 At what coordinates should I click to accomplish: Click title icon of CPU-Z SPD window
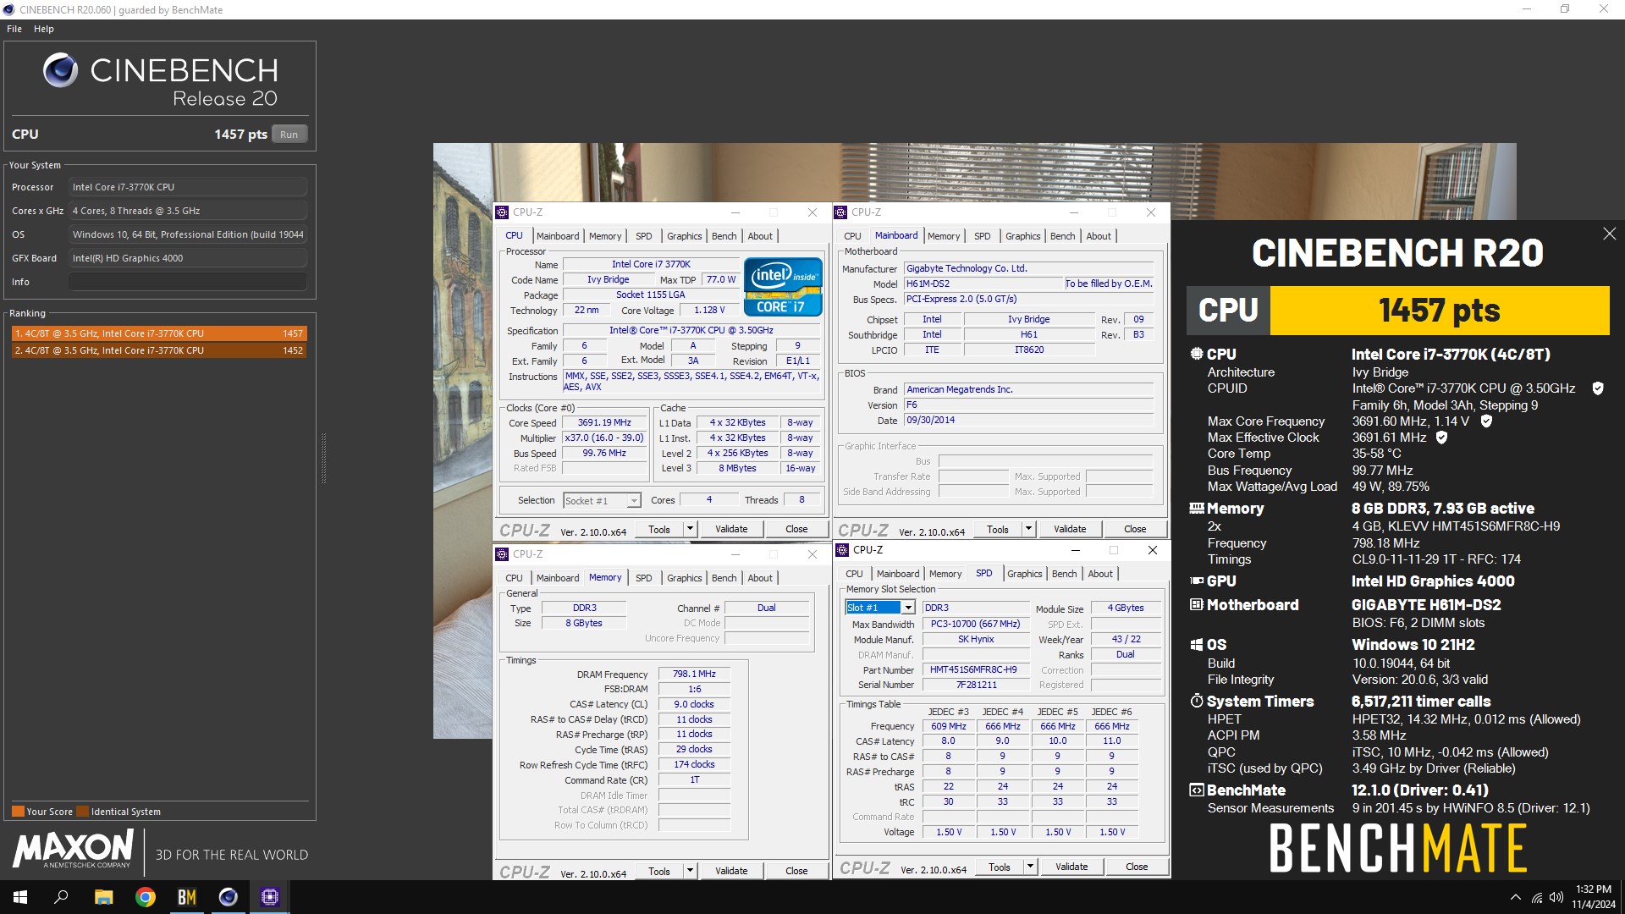click(842, 550)
